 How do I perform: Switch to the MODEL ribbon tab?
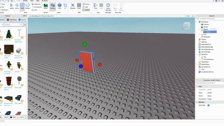point(25,1)
